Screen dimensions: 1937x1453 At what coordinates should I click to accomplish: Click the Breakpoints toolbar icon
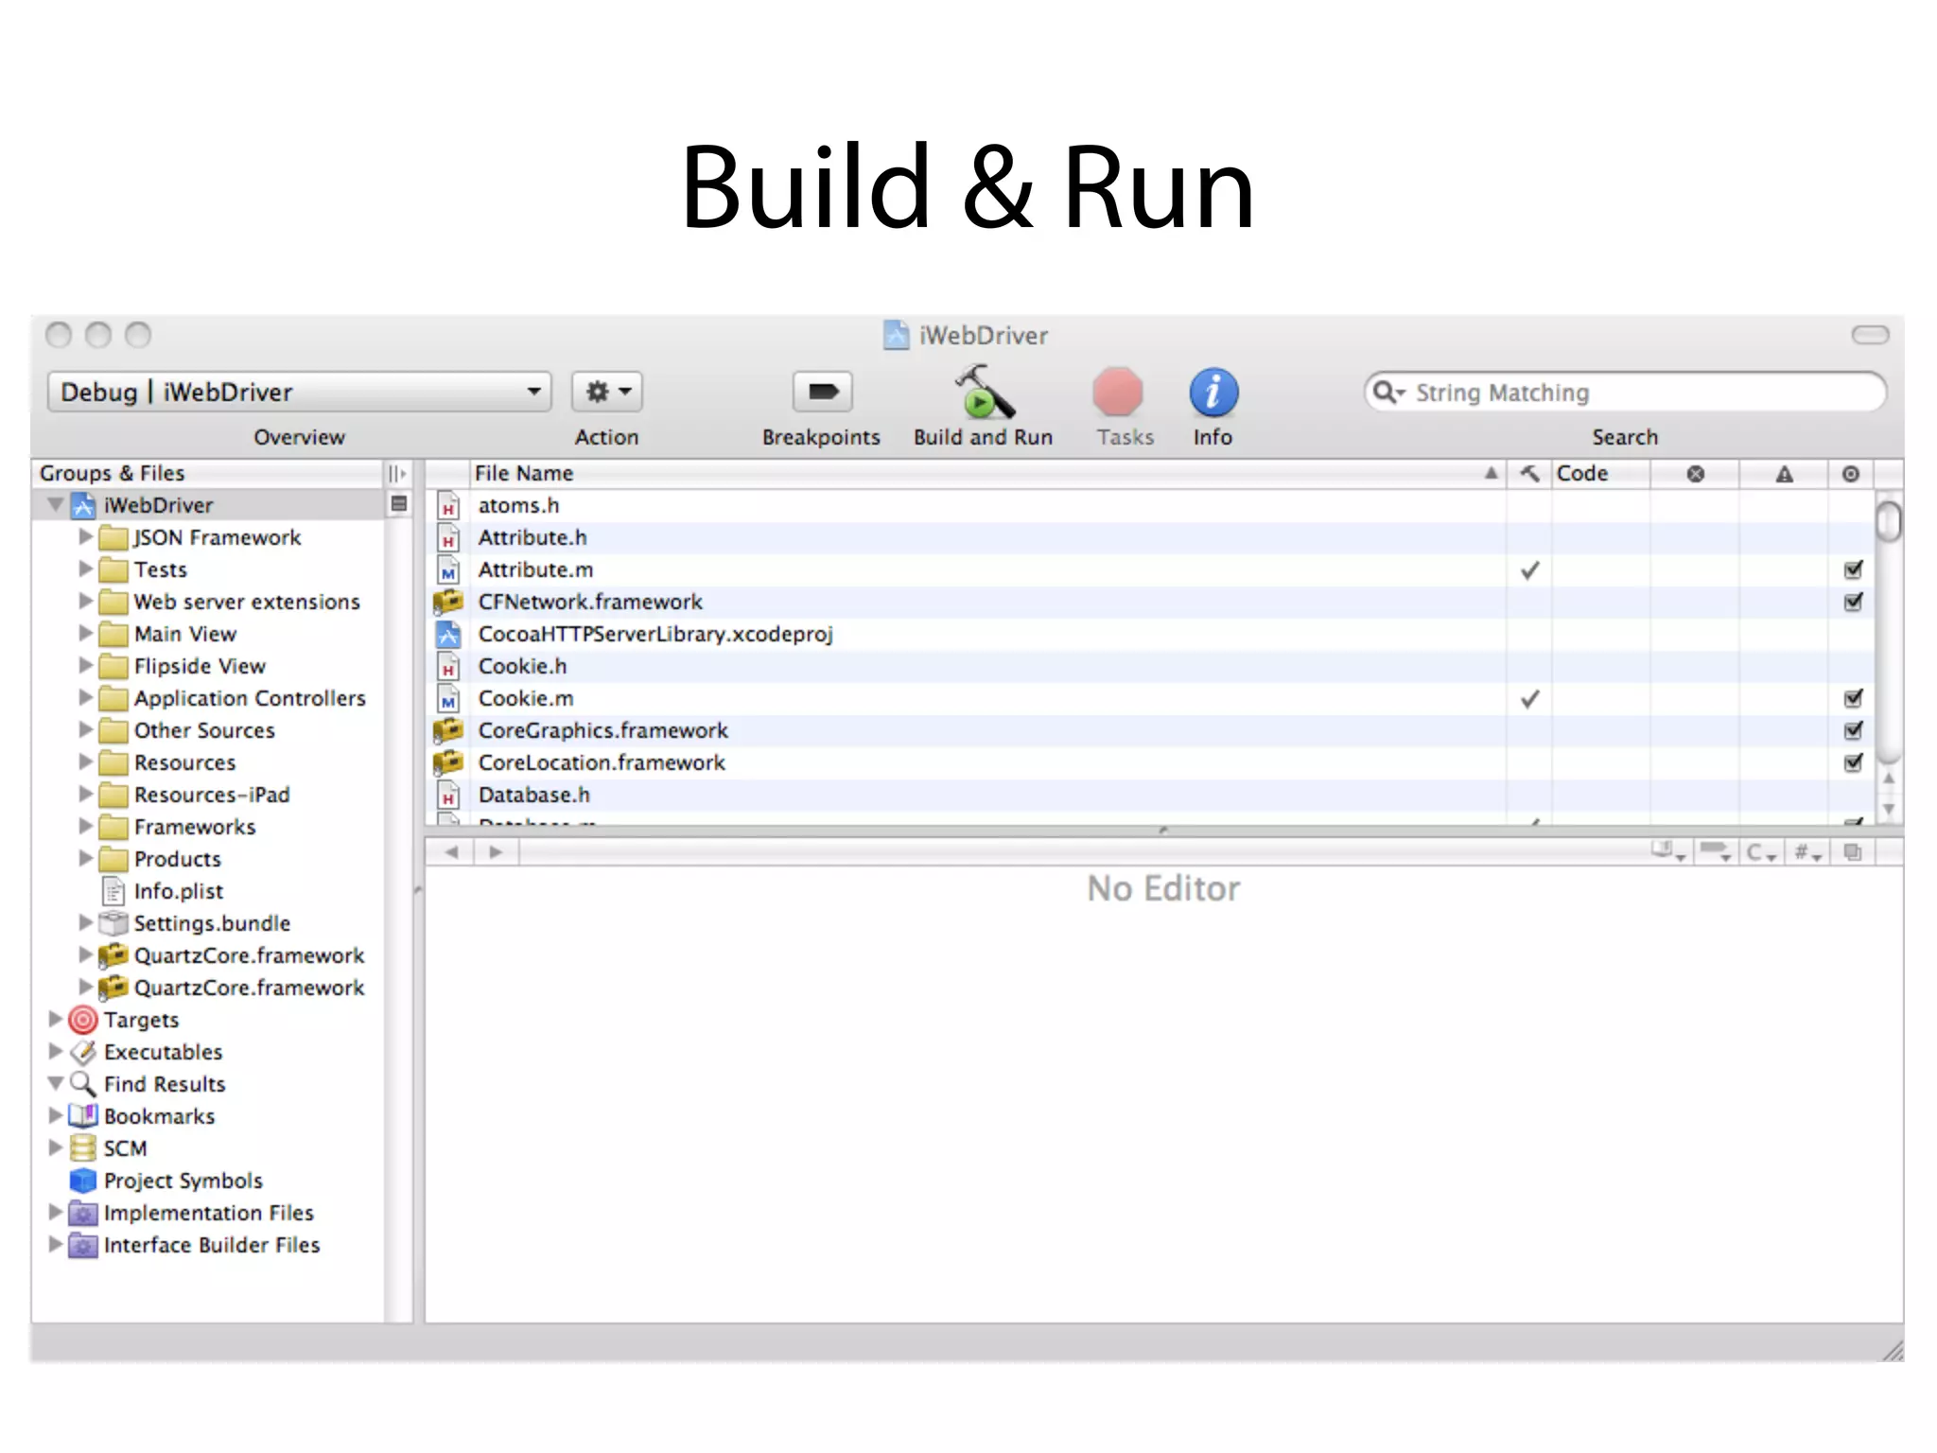point(822,392)
